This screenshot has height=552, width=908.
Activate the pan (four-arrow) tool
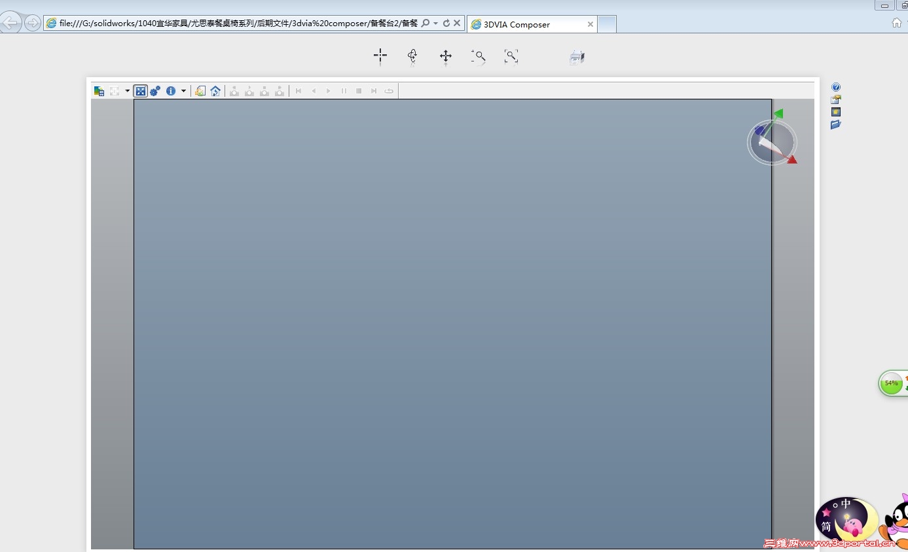tap(446, 56)
